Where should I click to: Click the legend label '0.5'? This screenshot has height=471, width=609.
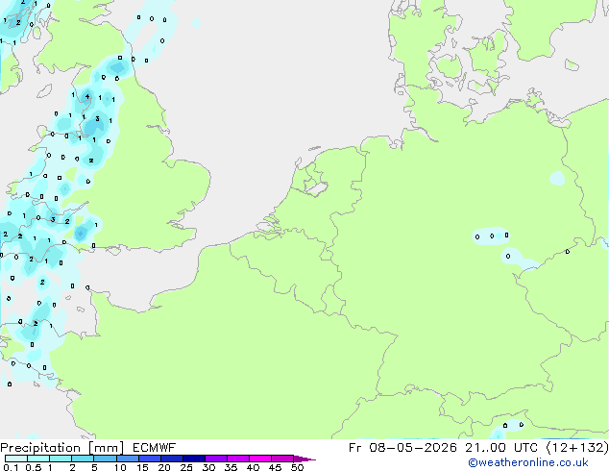pos(34,467)
